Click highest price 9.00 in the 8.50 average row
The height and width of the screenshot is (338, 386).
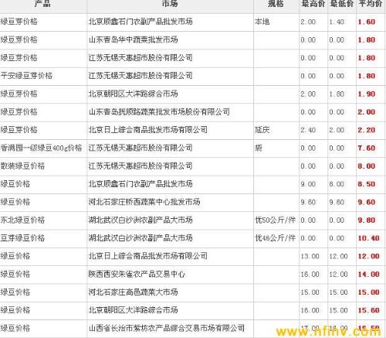(x=308, y=184)
